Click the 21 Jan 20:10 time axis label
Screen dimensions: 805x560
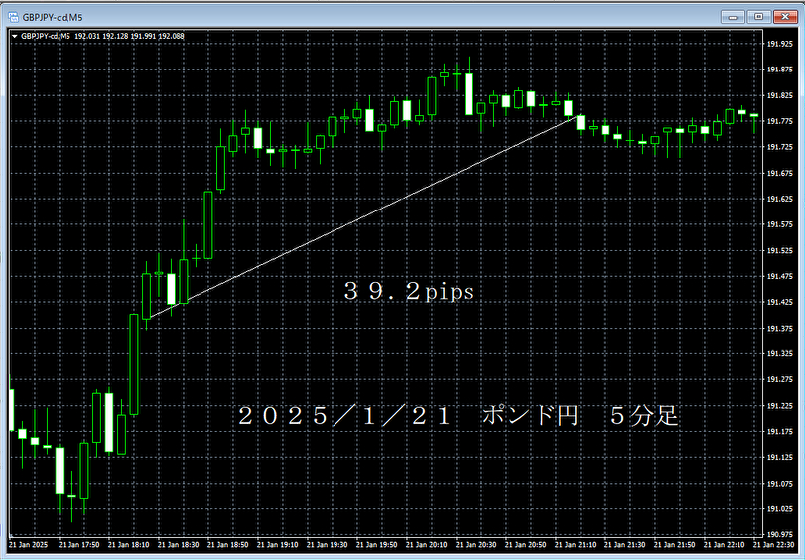(426, 546)
